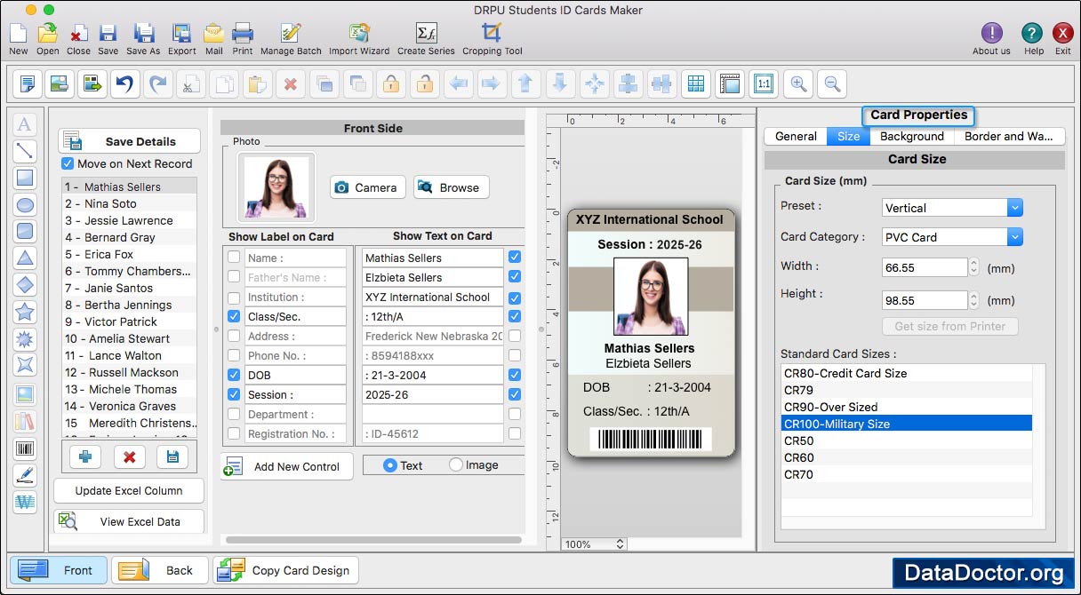Uncheck the DOB label checkbox
Screen dimensions: 1081x595
(x=234, y=375)
